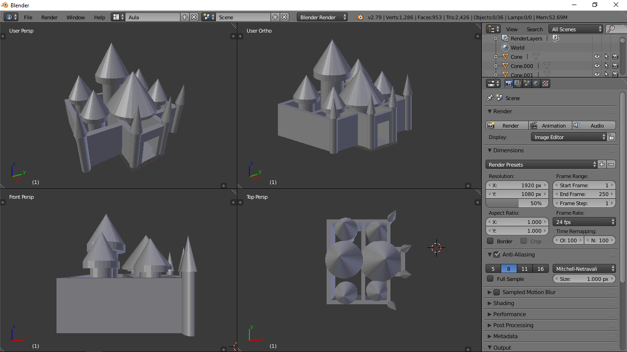Open the screen layout browse icon
This screenshot has width=627, height=352.
(x=118, y=17)
